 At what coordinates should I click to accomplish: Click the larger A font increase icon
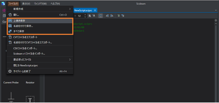pos(89,16)
